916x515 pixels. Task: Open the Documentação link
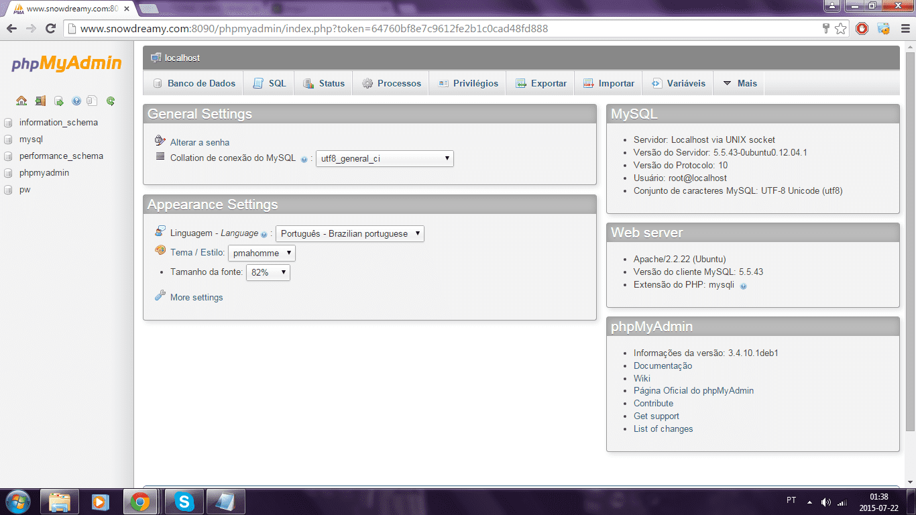[x=663, y=365]
